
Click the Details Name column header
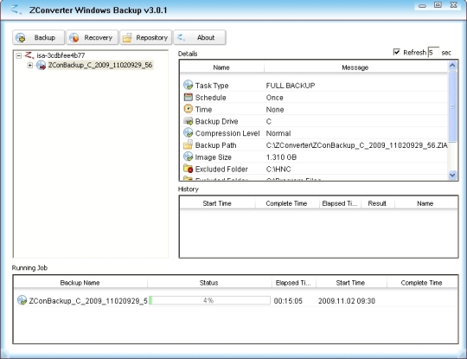point(221,67)
